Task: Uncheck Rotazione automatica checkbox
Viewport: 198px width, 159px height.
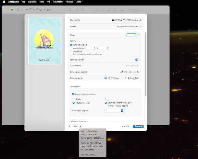Action: (73, 94)
